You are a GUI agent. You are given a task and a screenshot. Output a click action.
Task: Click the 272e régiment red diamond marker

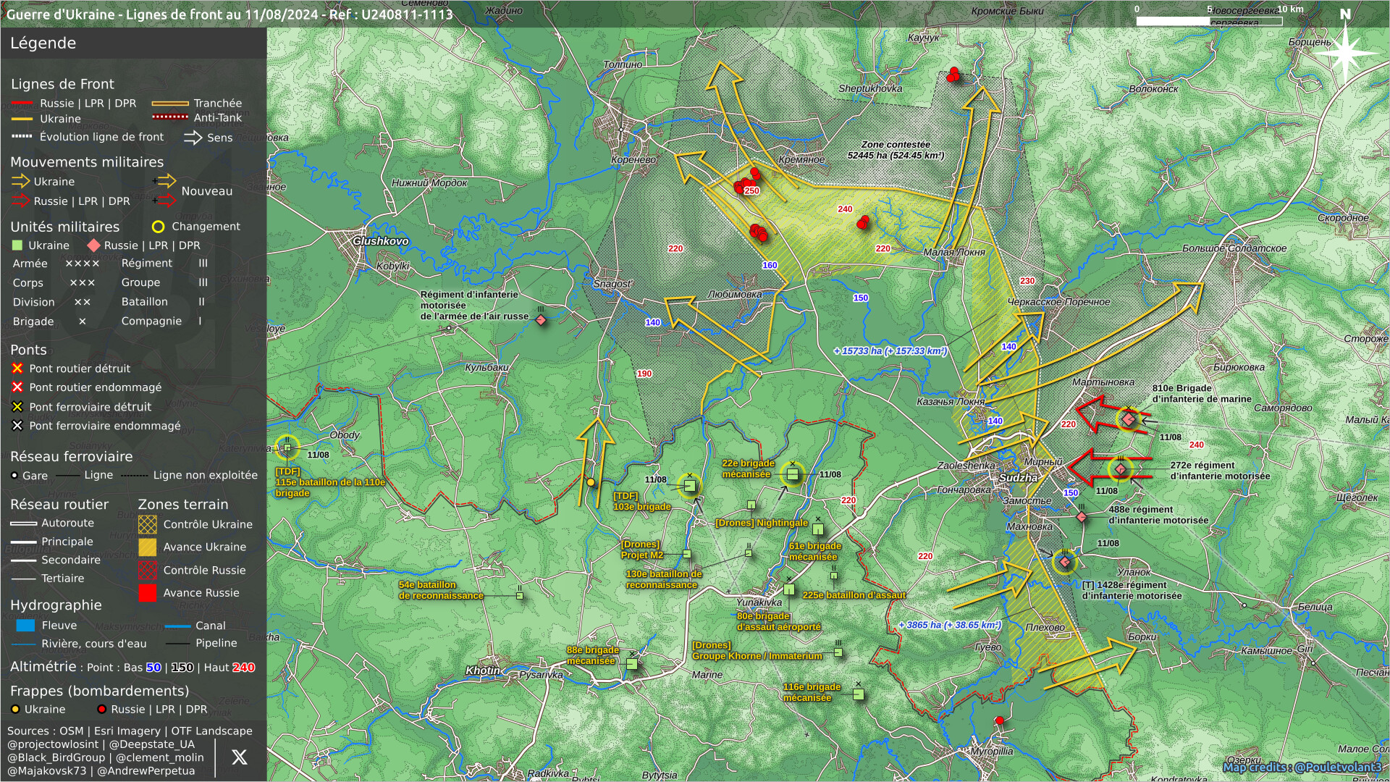tap(1120, 469)
